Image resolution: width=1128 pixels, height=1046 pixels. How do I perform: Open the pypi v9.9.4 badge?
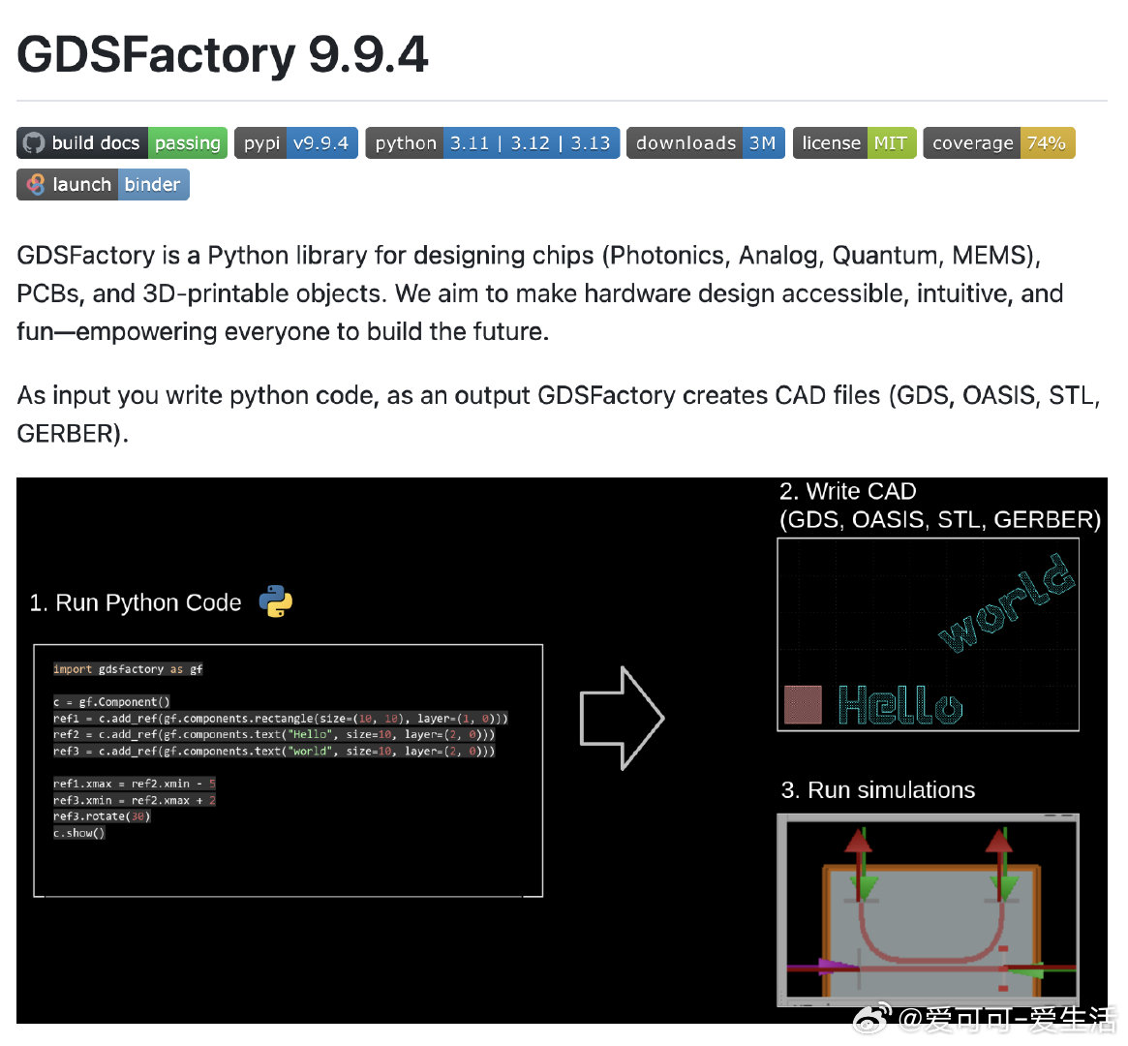pos(295,143)
